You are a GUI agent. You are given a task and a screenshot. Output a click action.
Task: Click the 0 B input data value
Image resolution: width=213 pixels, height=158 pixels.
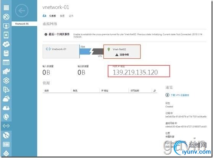(x=46, y=73)
